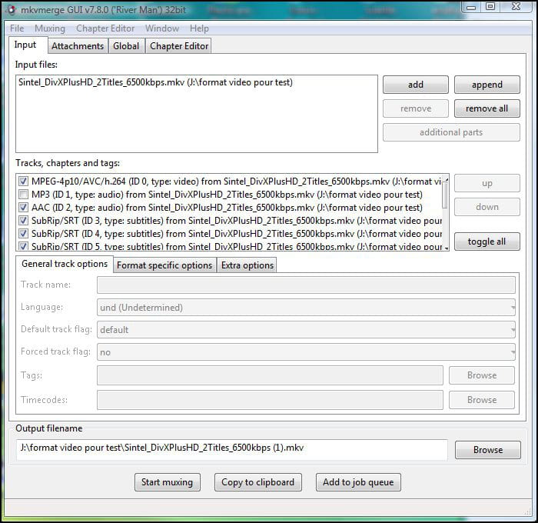Viewport: 538px width, 523px height.
Task: Open the Language dropdown
Action: pyautogui.click(x=306, y=308)
